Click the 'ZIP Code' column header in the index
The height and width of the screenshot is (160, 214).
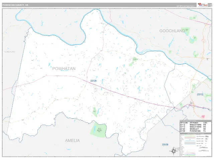pos(184,123)
